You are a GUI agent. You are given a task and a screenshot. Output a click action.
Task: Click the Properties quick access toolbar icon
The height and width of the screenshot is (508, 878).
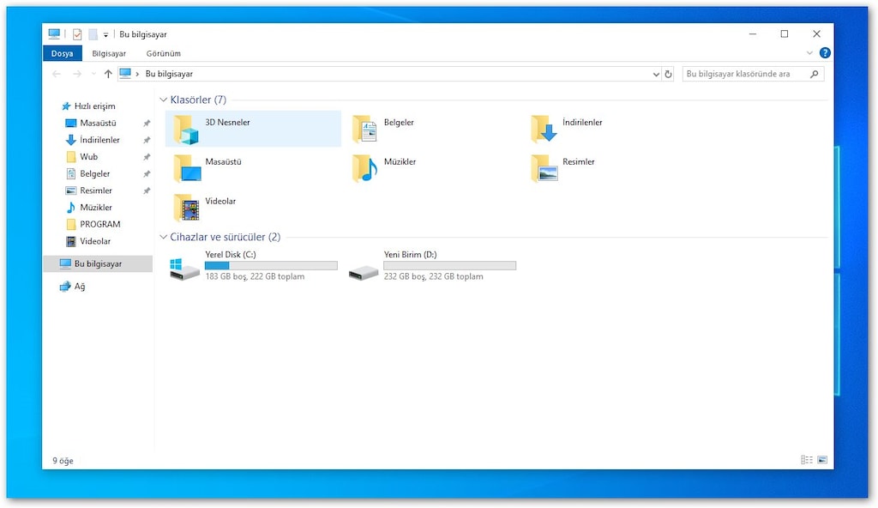coord(77,34)
